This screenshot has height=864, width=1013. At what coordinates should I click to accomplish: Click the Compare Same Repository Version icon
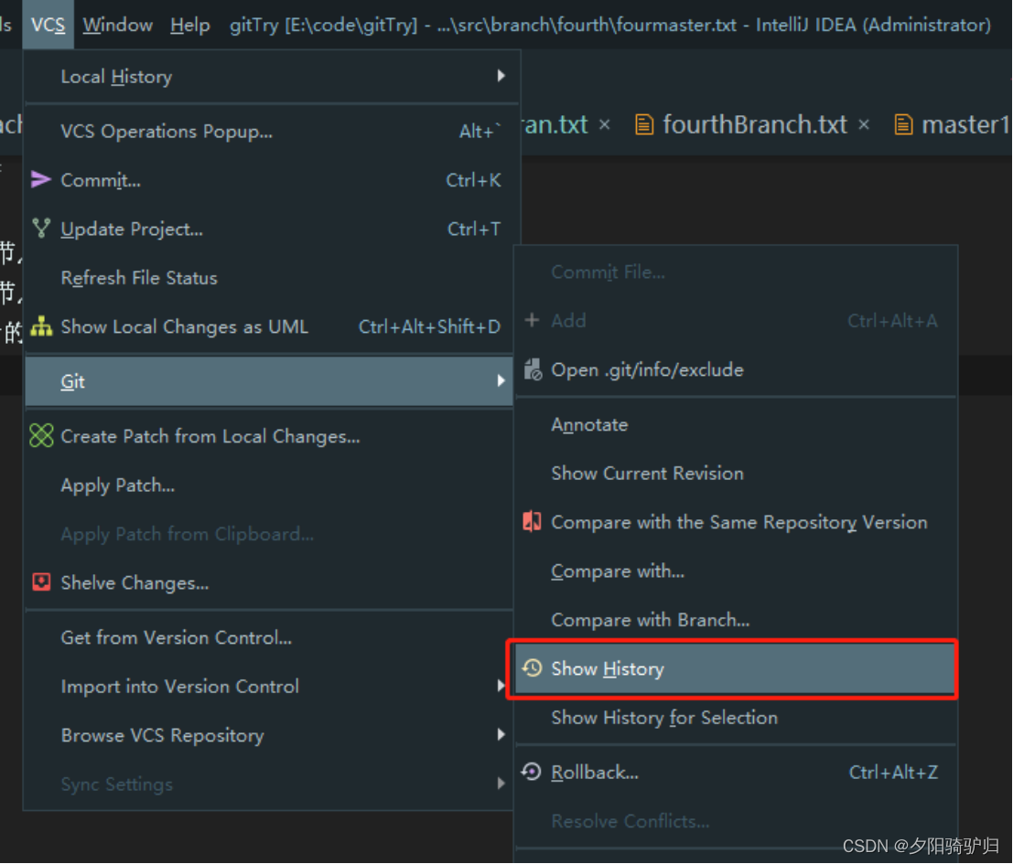point(532,521)
